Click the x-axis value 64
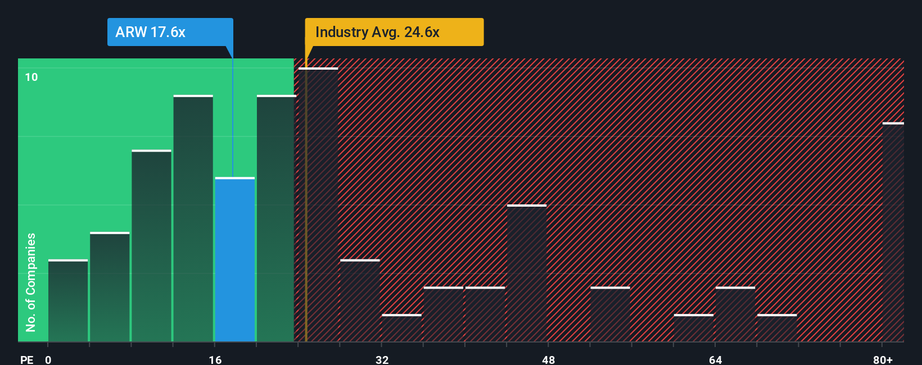Viewport: 922px width, 365px height. click(715, 359)
